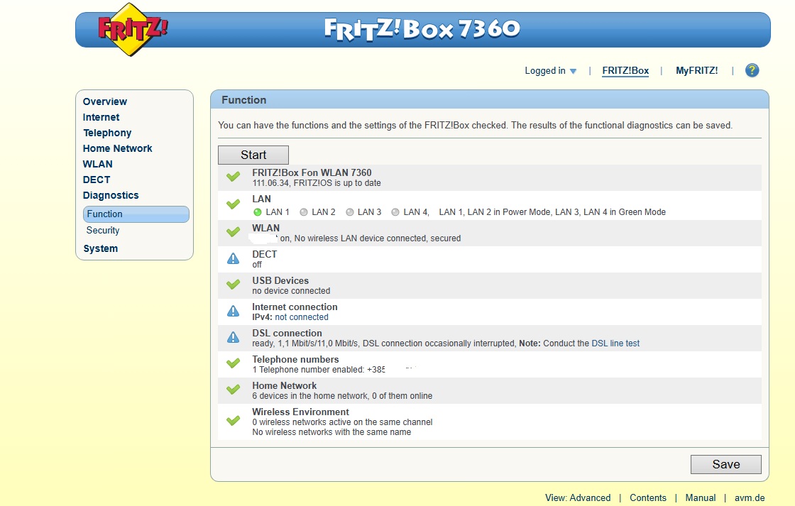Expand the Logged in dropdown arrow
This screenshot has width=795, height=506.
[573, 72]
